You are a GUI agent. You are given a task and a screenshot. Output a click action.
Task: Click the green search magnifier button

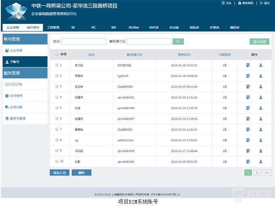point(178,41)
